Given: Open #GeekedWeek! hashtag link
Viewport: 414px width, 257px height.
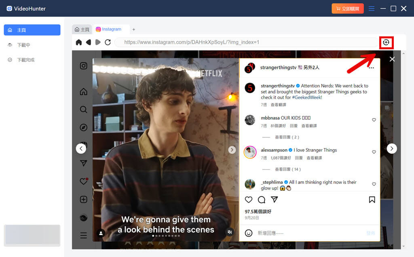Looking at the screenshot, I should click(307, 97).
